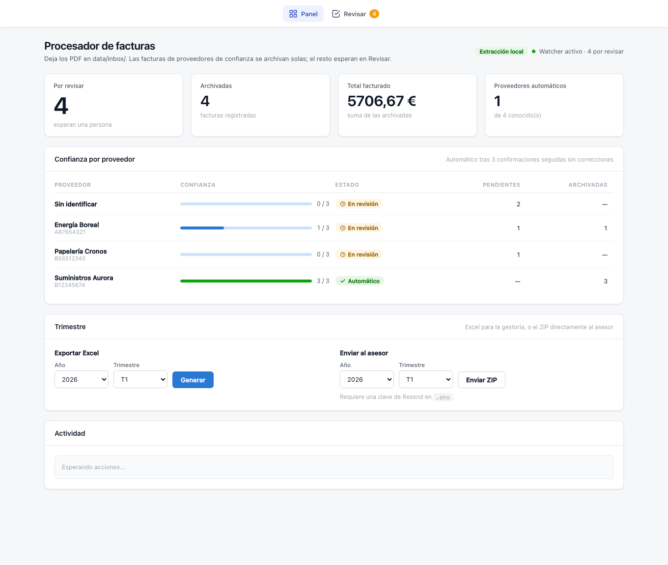Click the .env code label
This screenshot has width=668, height=565.
(443, 397)
